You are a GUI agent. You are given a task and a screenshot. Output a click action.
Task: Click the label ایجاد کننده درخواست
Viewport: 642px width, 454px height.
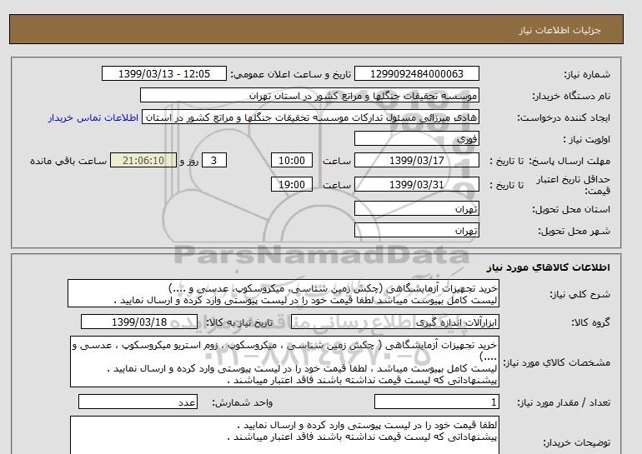564,117
